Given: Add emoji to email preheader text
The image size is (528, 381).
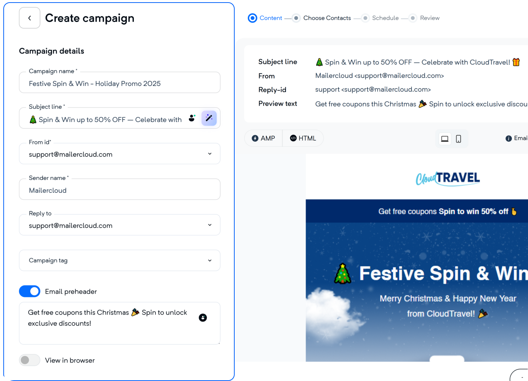Looking at the screenshot, I should click(x=203, y=317).
